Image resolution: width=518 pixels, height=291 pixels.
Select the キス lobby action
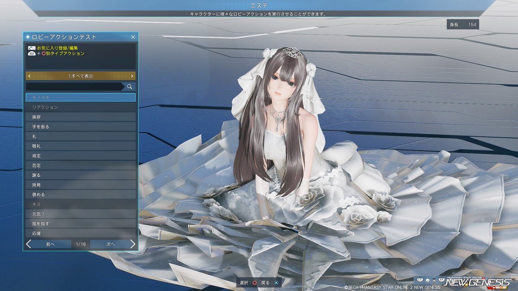(81, 204)
